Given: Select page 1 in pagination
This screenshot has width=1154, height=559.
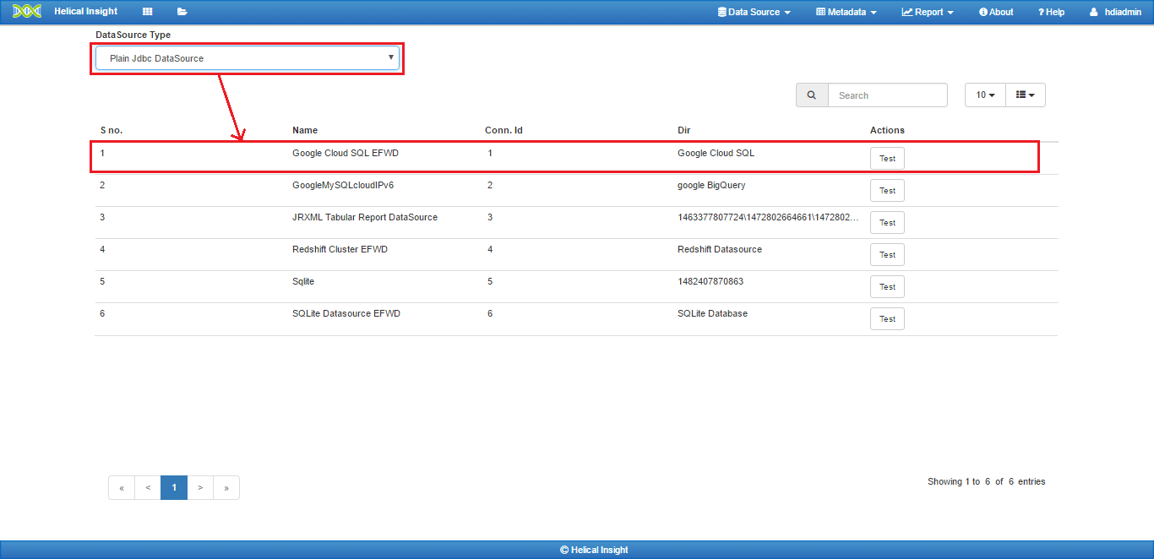Looking at the screenshot, I should (x=174, y=487).
